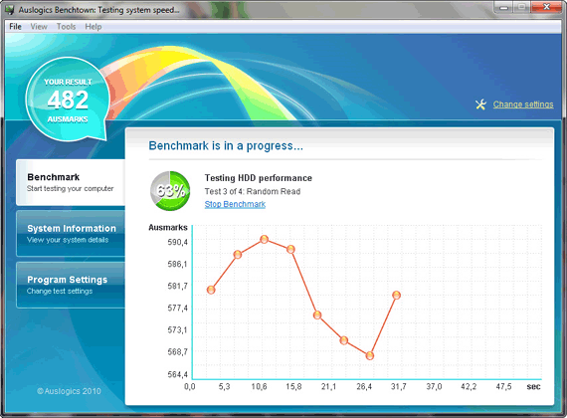Open the File menu

click(15, 27)
